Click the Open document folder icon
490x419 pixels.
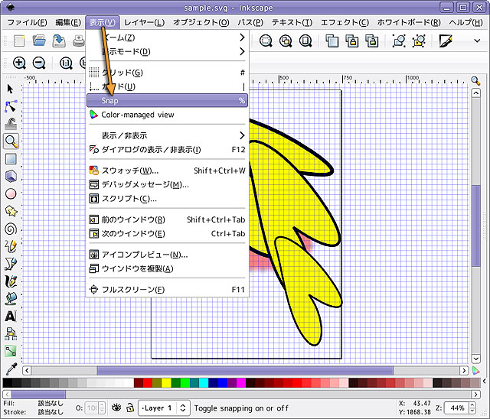pyautogui.click(x=39, y=41)
